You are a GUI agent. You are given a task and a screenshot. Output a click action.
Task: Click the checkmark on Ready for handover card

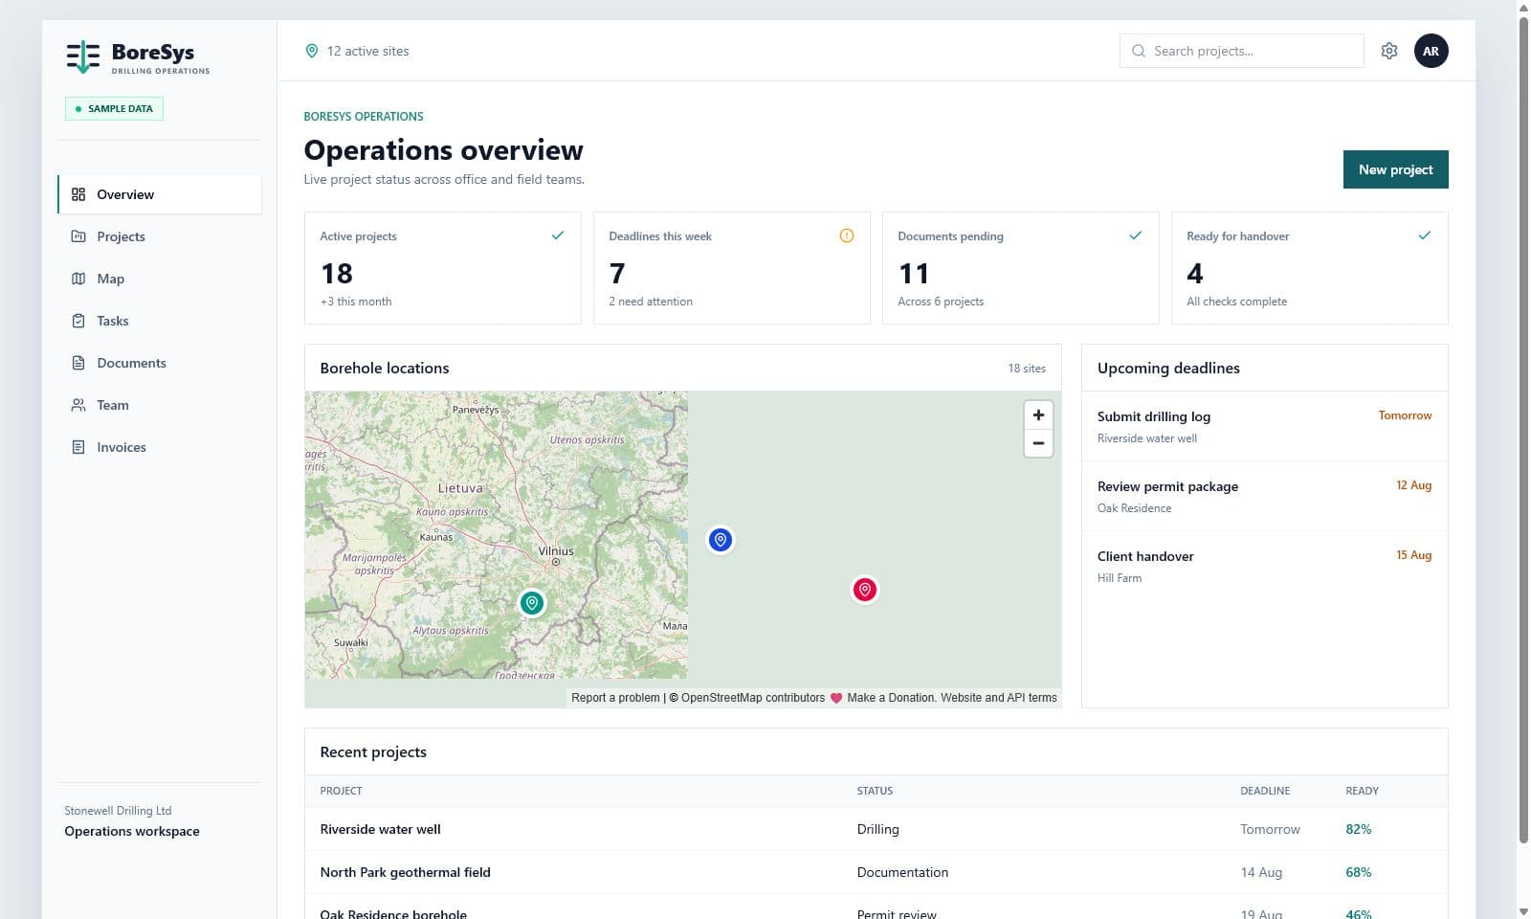coord(1425,235)
